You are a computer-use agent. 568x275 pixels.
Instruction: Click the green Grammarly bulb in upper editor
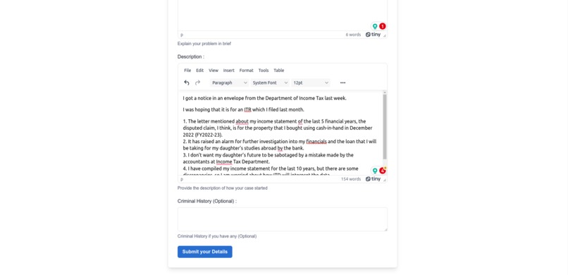(x=375, y=26)
